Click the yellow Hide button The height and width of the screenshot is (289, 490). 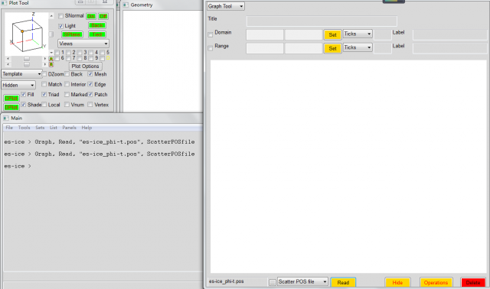[397, 282]
